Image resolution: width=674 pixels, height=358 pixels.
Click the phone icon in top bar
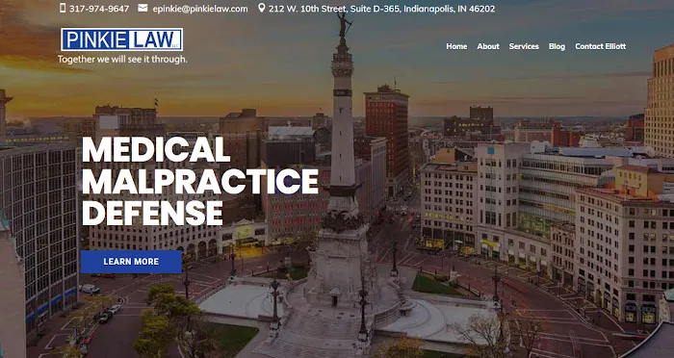click(x=63, y=8)
